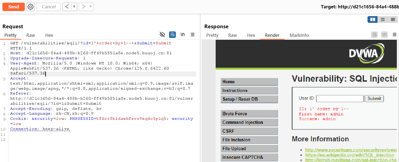The image size is (399, 162).
Task: Open request settings gear icon
Action: pyautogui.click(x=31, y=7)
